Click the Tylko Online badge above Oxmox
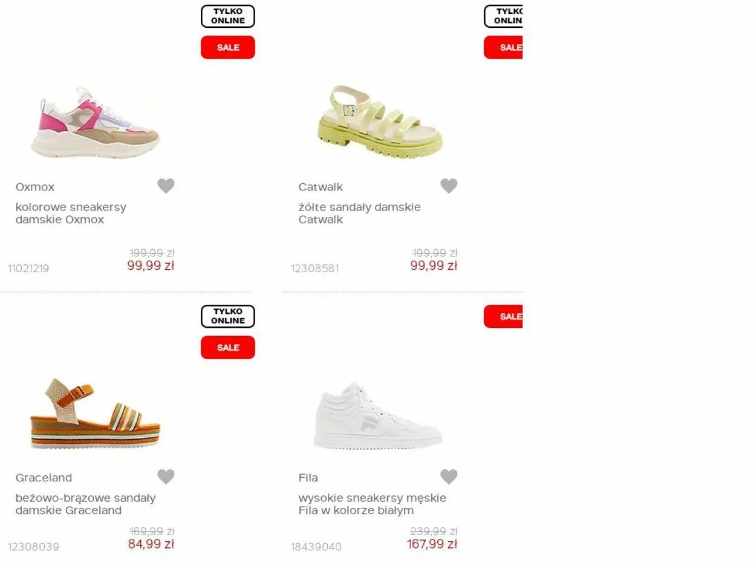The image size is (756, 563). 228,16
